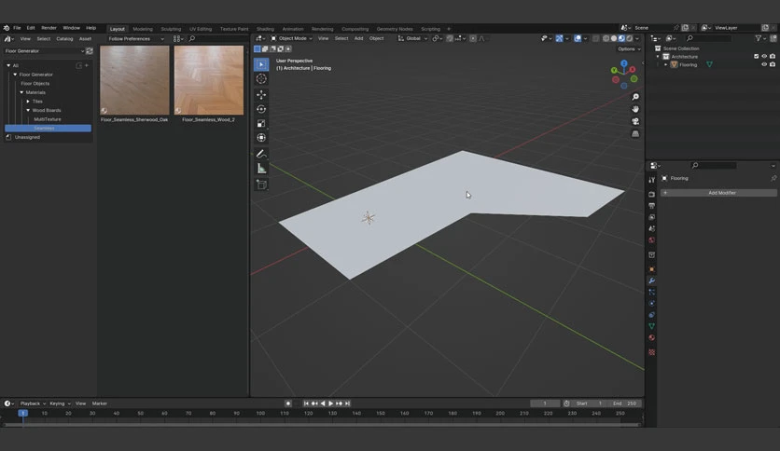Screen dimensions: 780x451
Task: Jump to the timeline end frame
Action: tap(348, 403)
